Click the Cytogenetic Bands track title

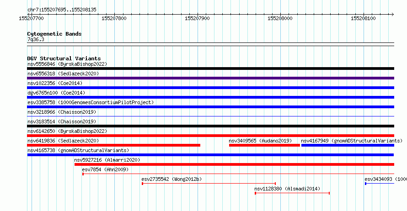54,34
